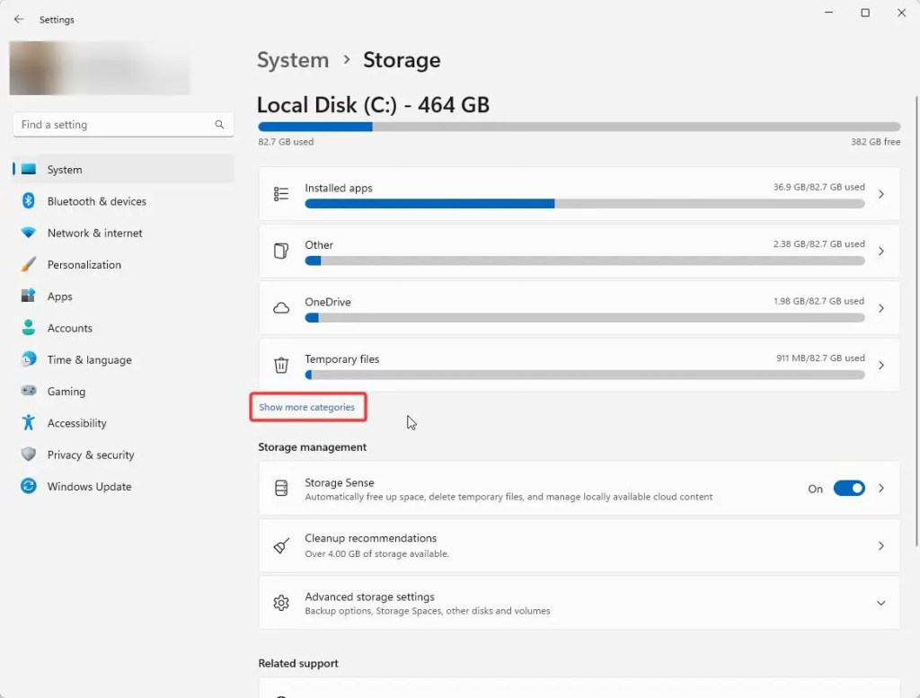Click the Installed apps list icon

tap(281, 194)
